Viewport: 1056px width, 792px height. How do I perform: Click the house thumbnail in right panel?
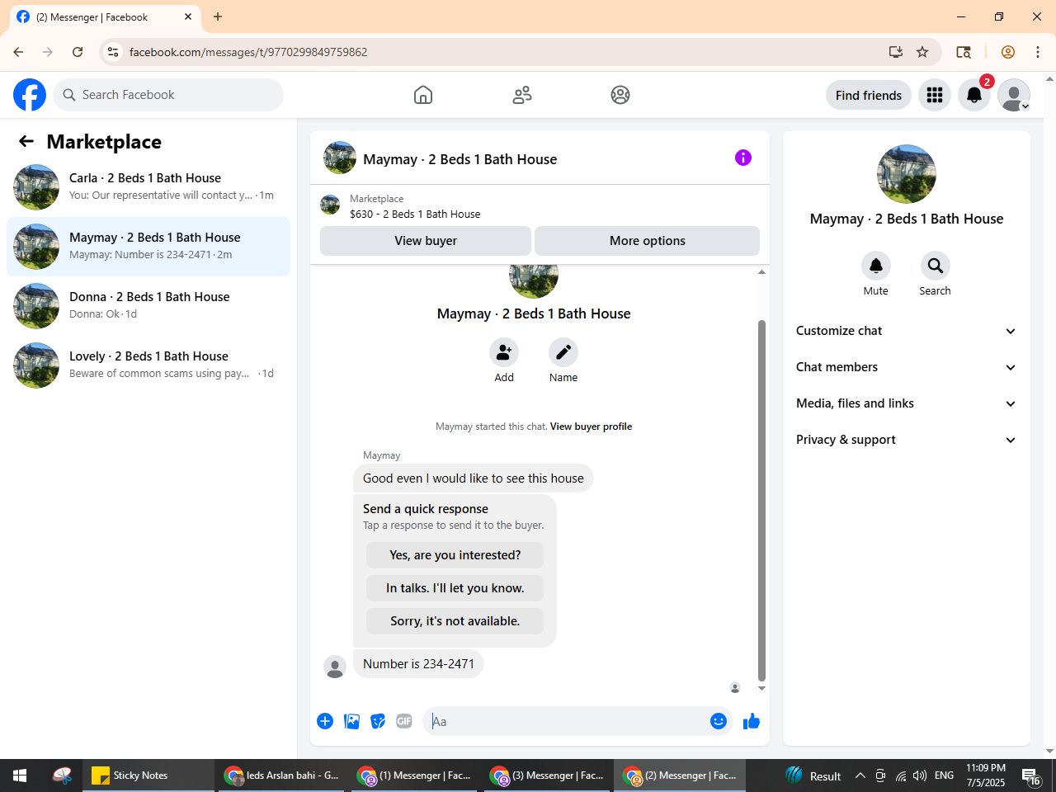point(907,174)
